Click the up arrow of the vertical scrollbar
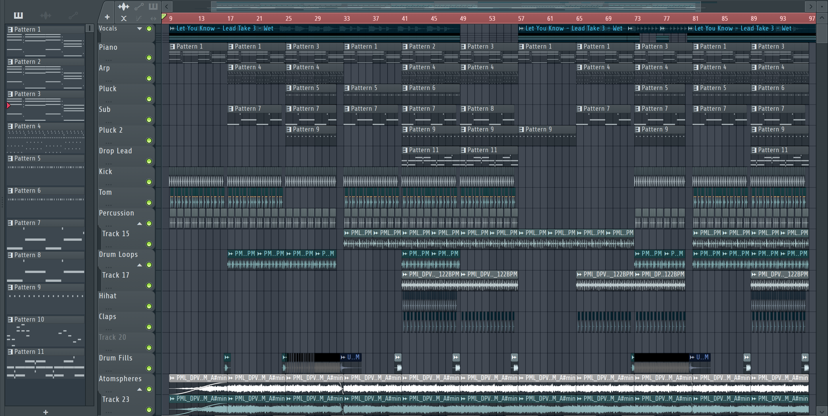Viewport: 828px width, 416px height. point(822,18)
